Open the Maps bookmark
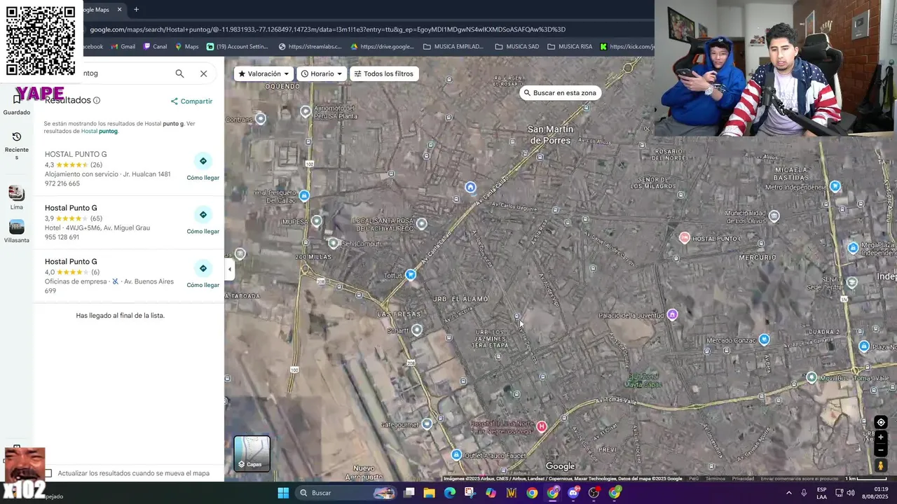Image resolution: width=897 pixels, height=504 pixels. pyautogui.click(x=187, y=47)
